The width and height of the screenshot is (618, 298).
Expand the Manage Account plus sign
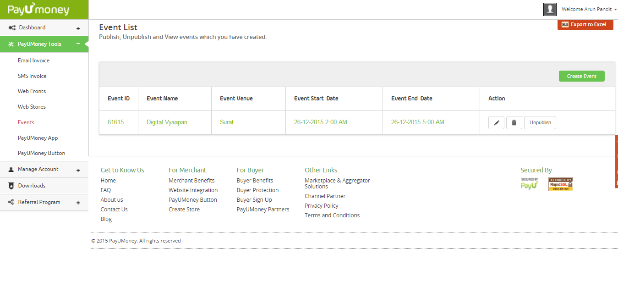tap(78, 170)
